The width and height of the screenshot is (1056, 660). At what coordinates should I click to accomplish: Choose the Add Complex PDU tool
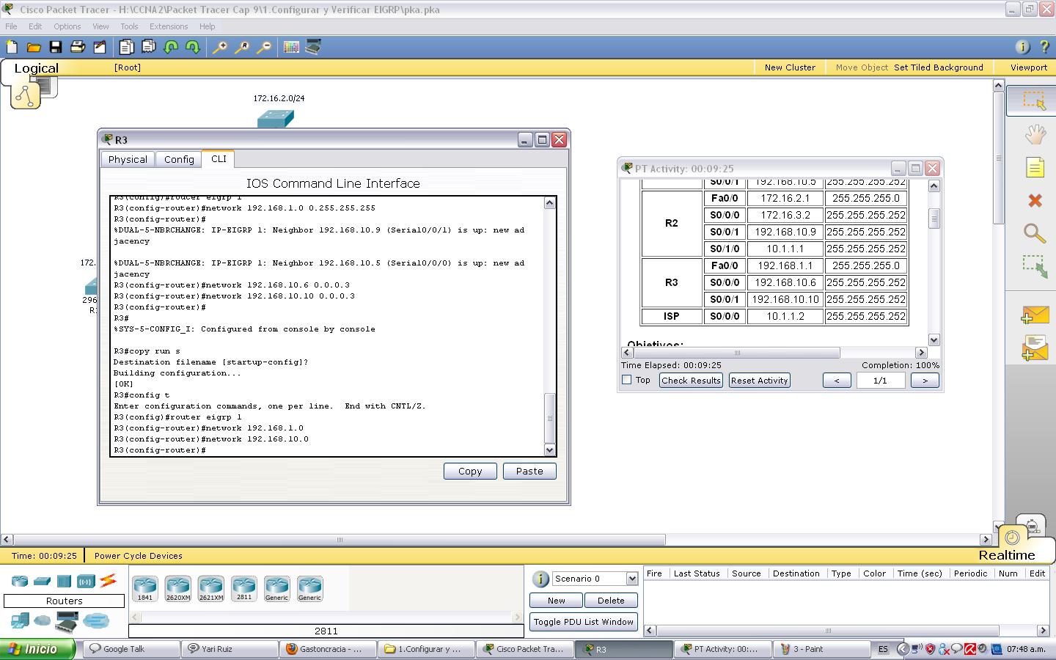point(1035,348)
